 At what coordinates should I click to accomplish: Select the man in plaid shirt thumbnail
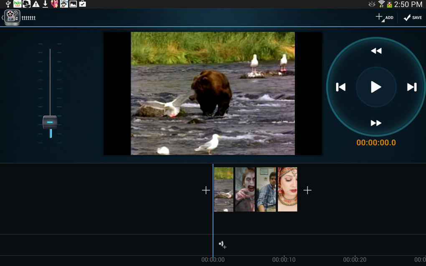(266, 189)
